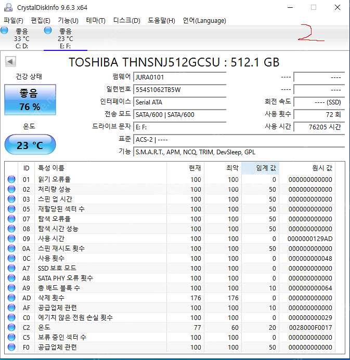This screenshot has width=350, height=360.
Task: Click the status icon for row 02 처리량 성능
Action: click(x=11, y=189)
